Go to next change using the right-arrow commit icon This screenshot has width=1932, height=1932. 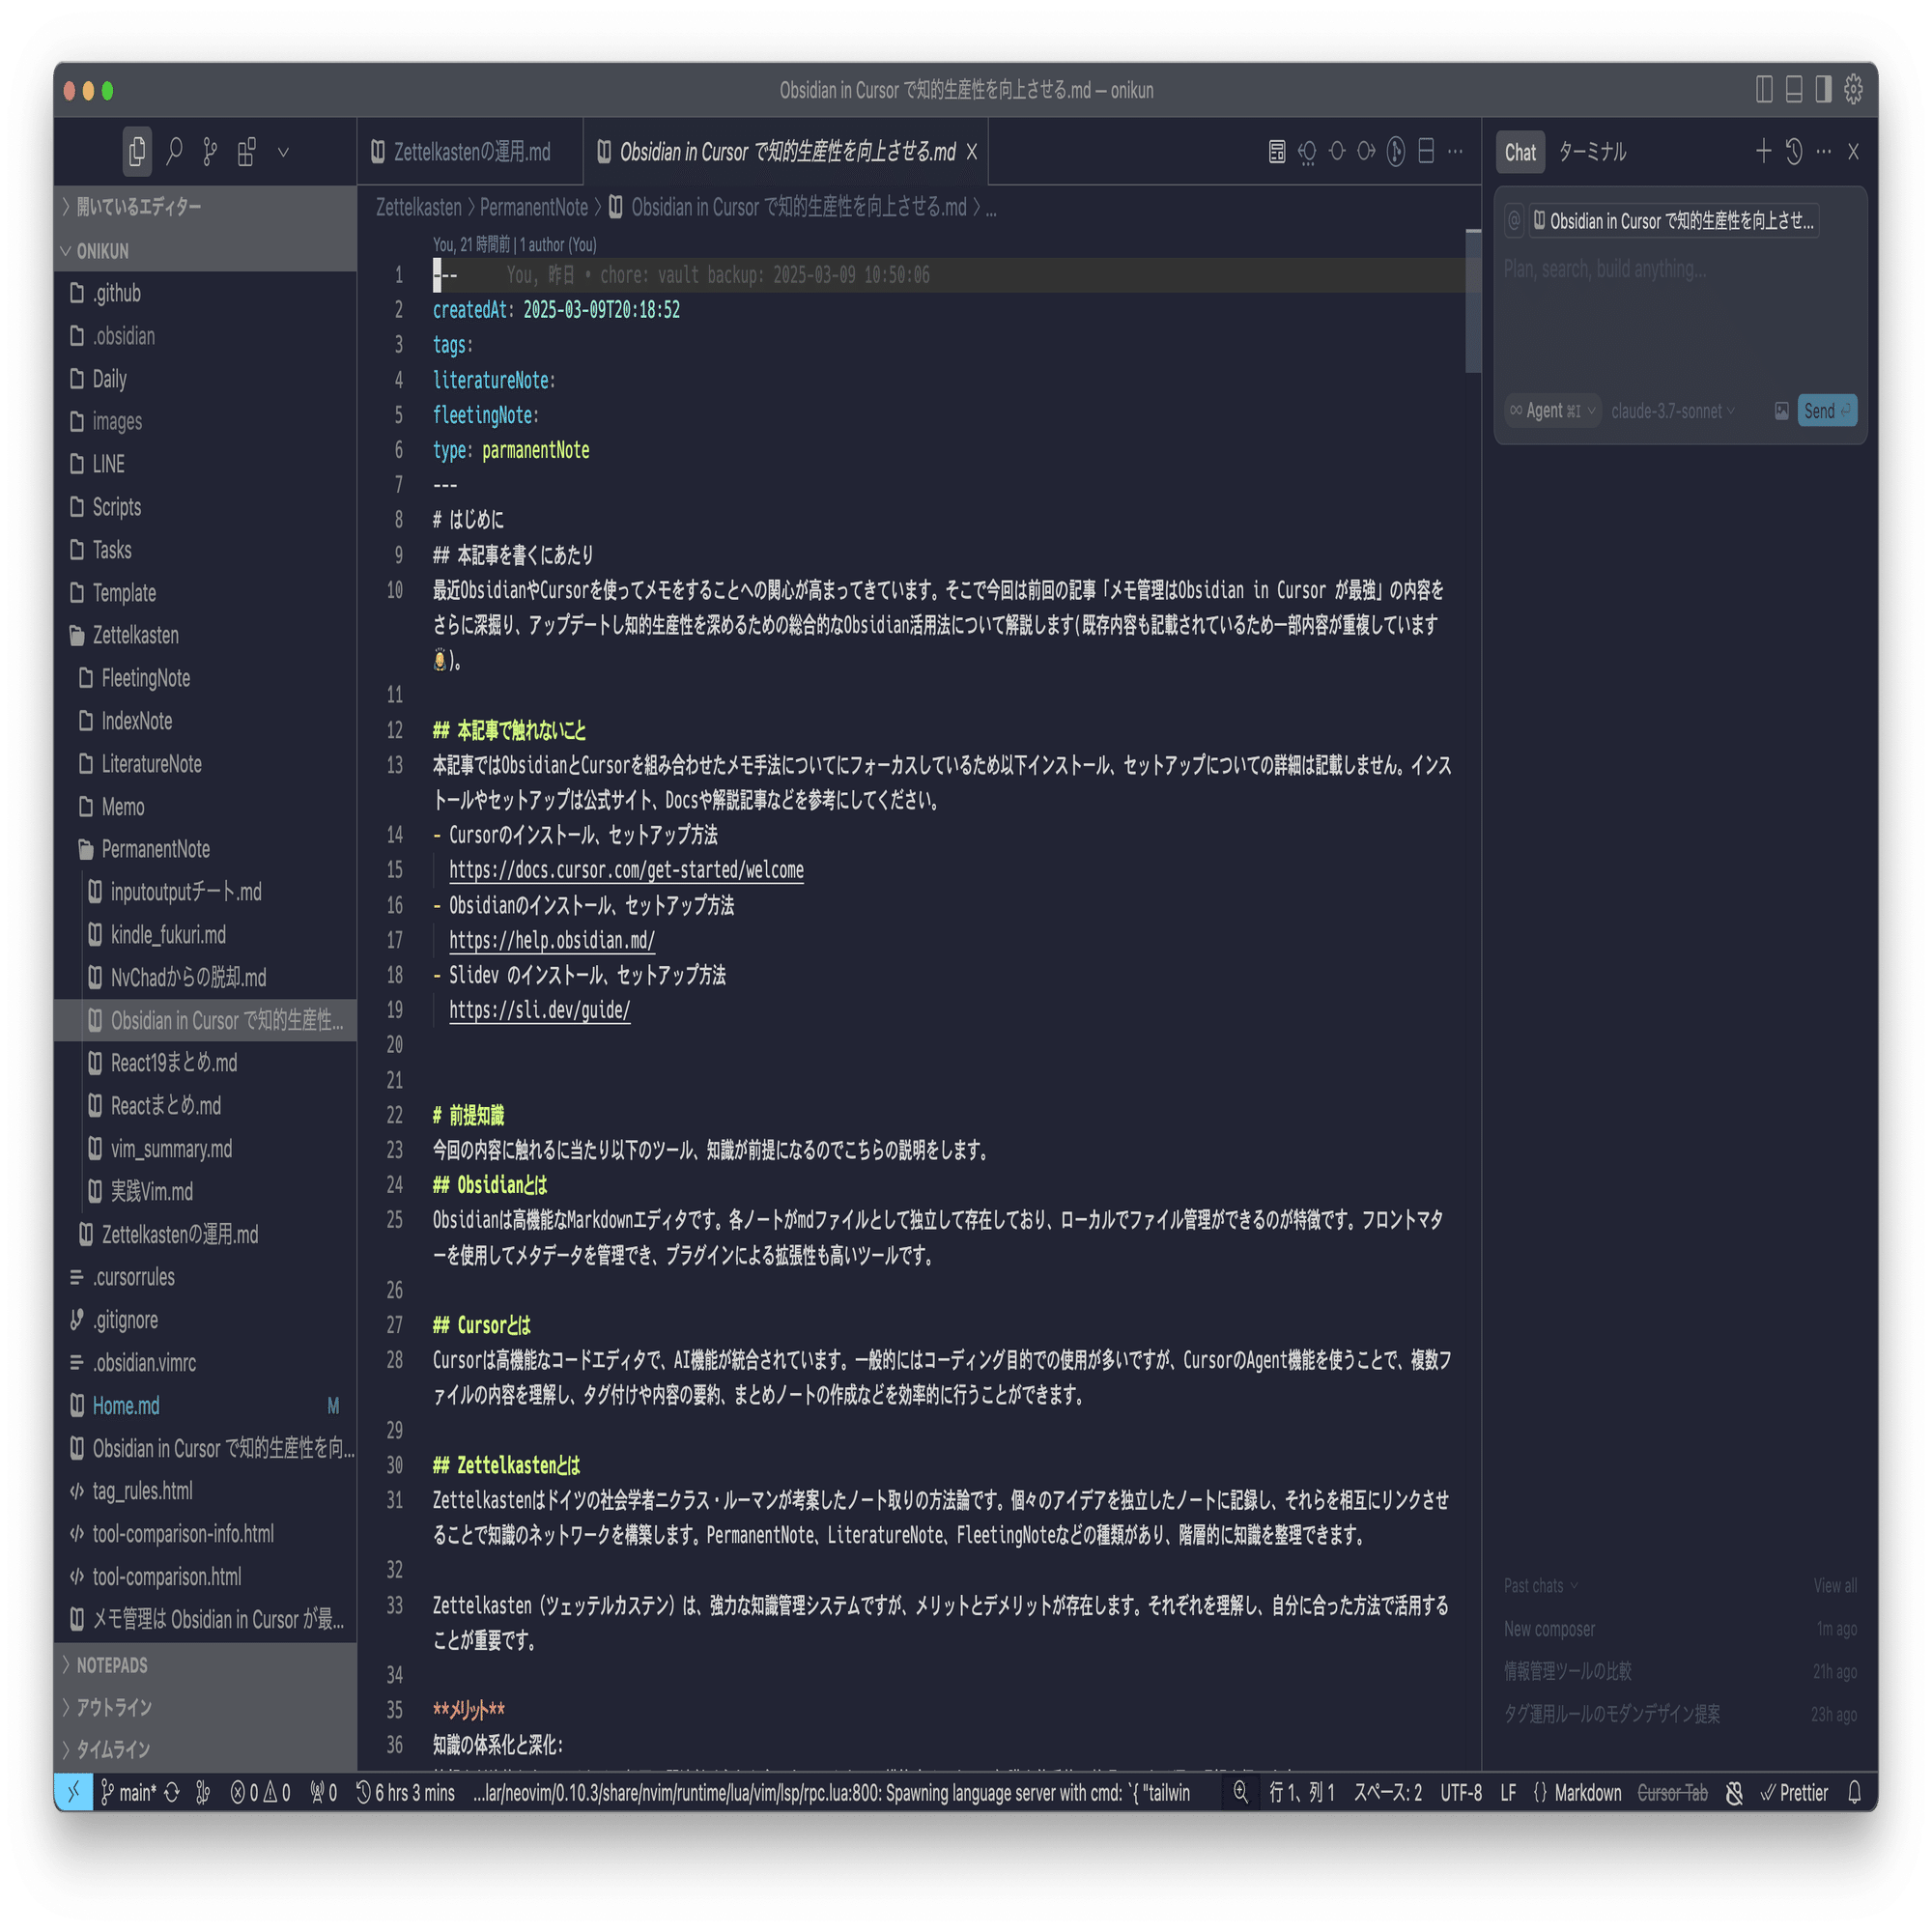(x=1366, y=152)
